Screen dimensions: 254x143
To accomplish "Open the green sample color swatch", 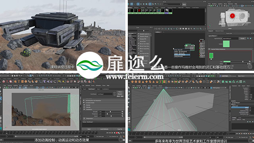I will point(226,44).
